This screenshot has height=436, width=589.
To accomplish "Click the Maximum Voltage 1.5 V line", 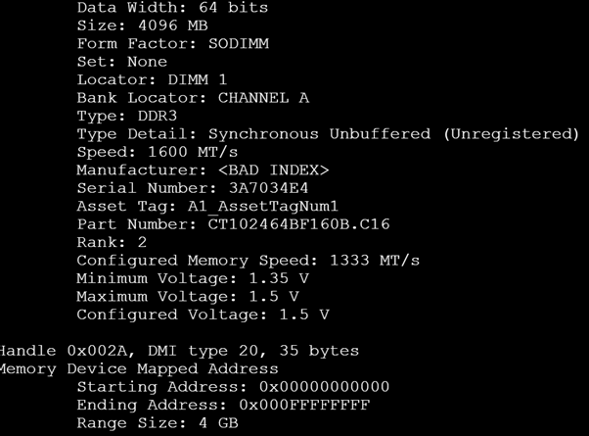I will click(x=188, y=296).
